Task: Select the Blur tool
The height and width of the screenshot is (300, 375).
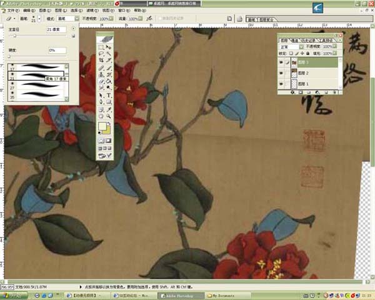Action: click(101, 87)
